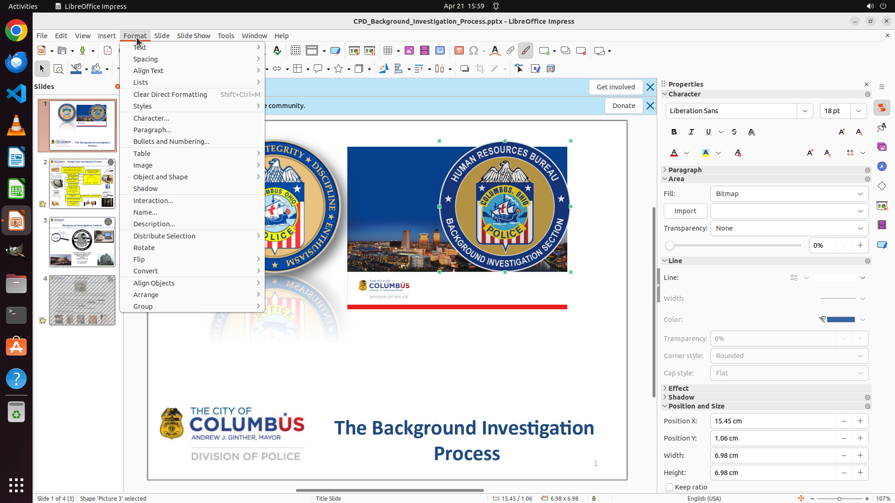This screenshot has width=895, height=503.
Task: Click the Strikethrough icon in Character panel
Action: [734, 132]
